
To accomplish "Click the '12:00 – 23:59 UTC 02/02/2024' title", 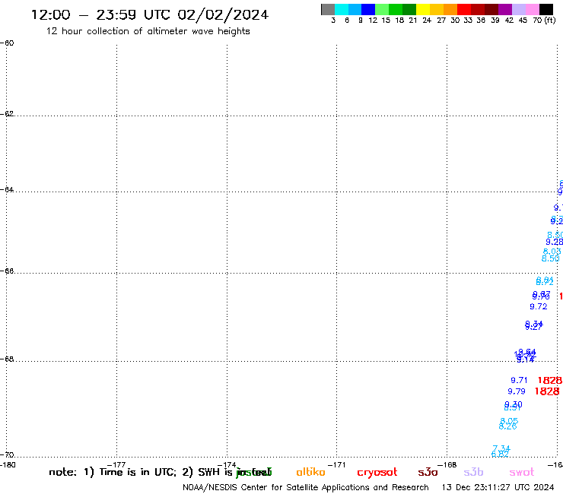I will click(x=150, y=14).
